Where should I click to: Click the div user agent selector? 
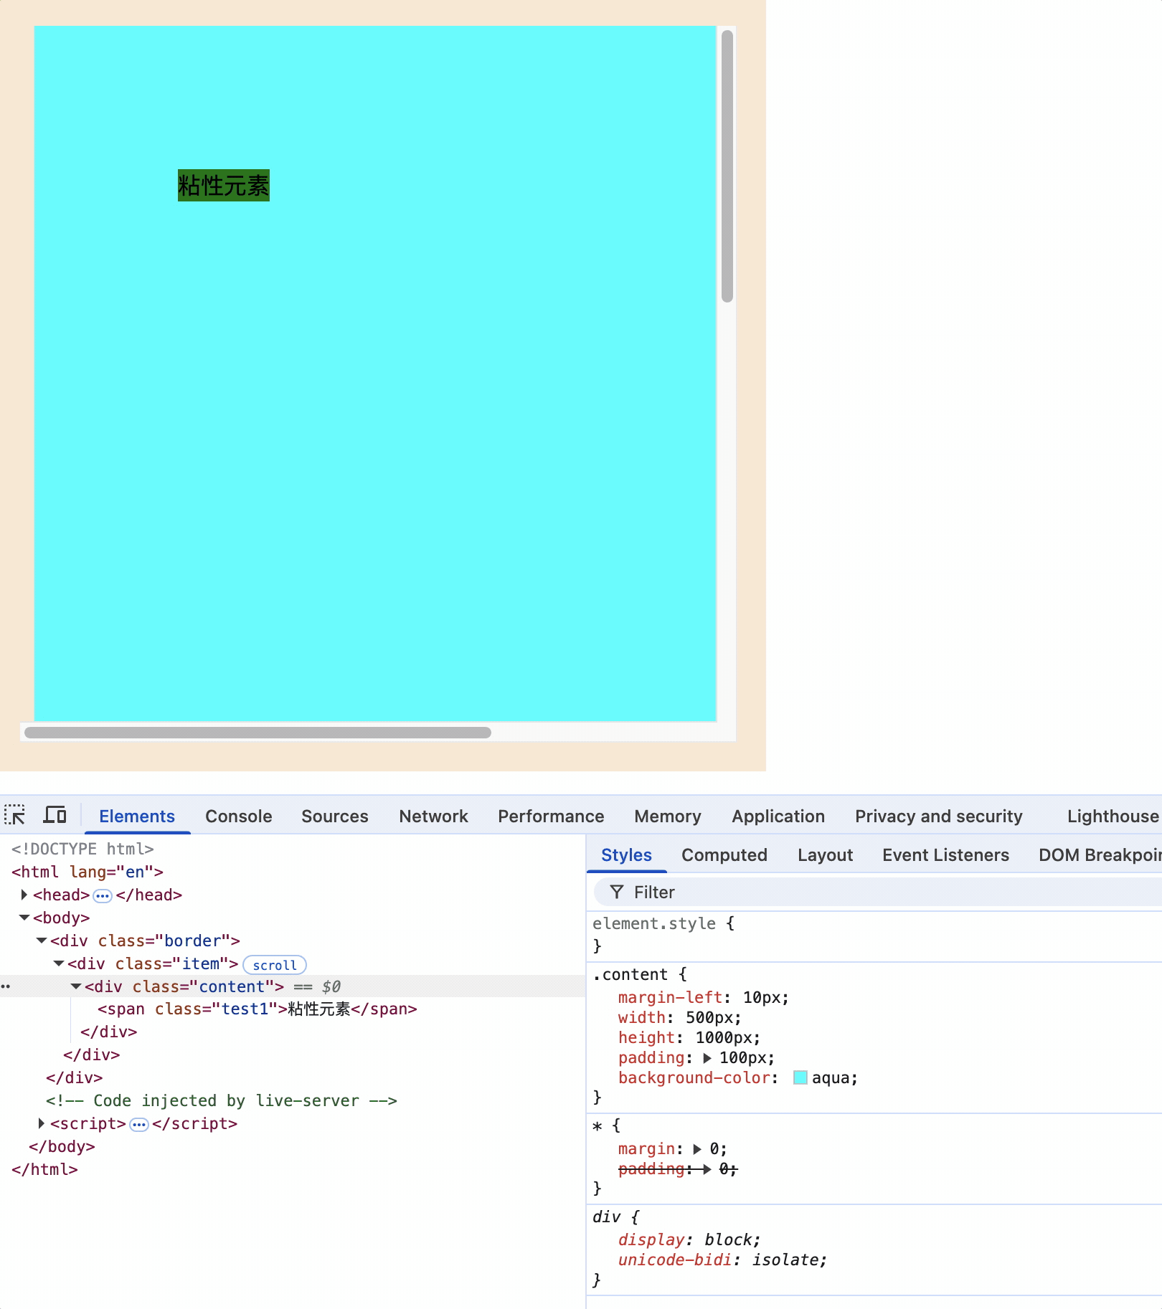pos(606,1217)
